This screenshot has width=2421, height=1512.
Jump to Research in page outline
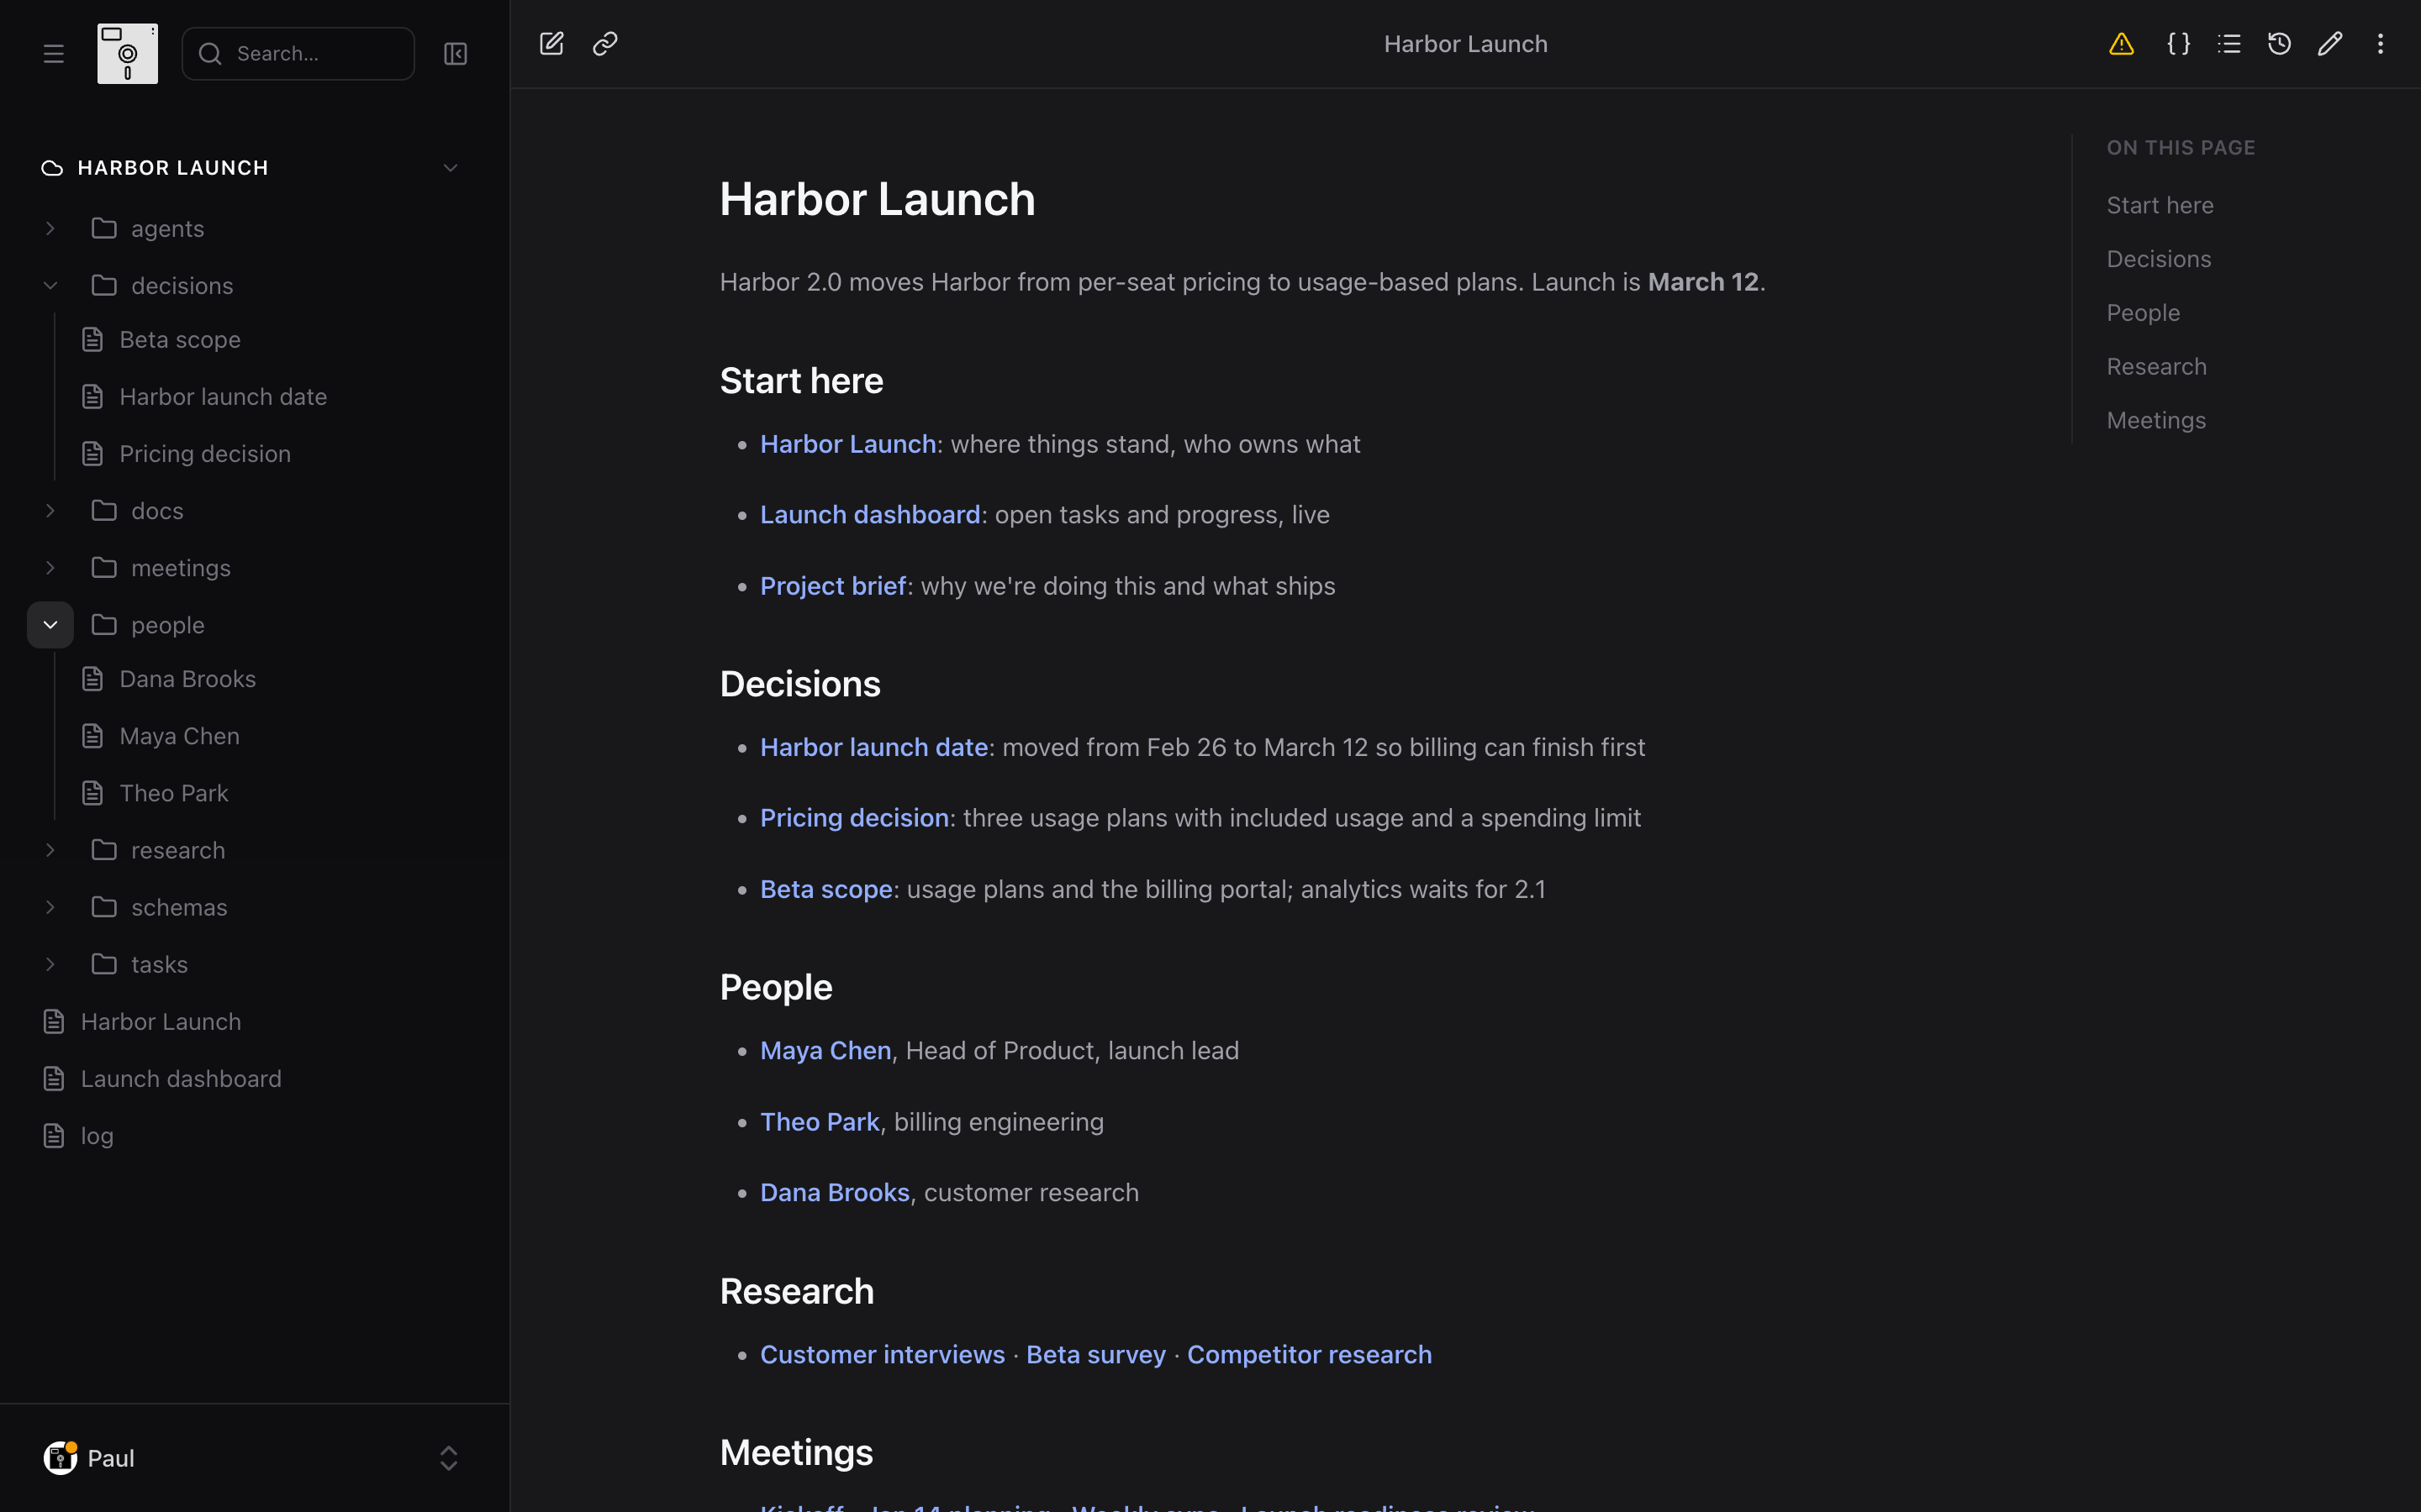tap(2156, 367)
